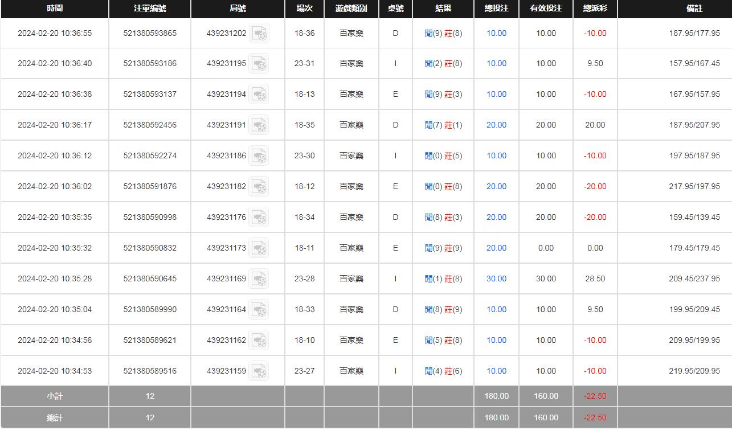This screenshot has width=732, height=430.
Task: Open video replay for round 439231202
Action: 259,34
